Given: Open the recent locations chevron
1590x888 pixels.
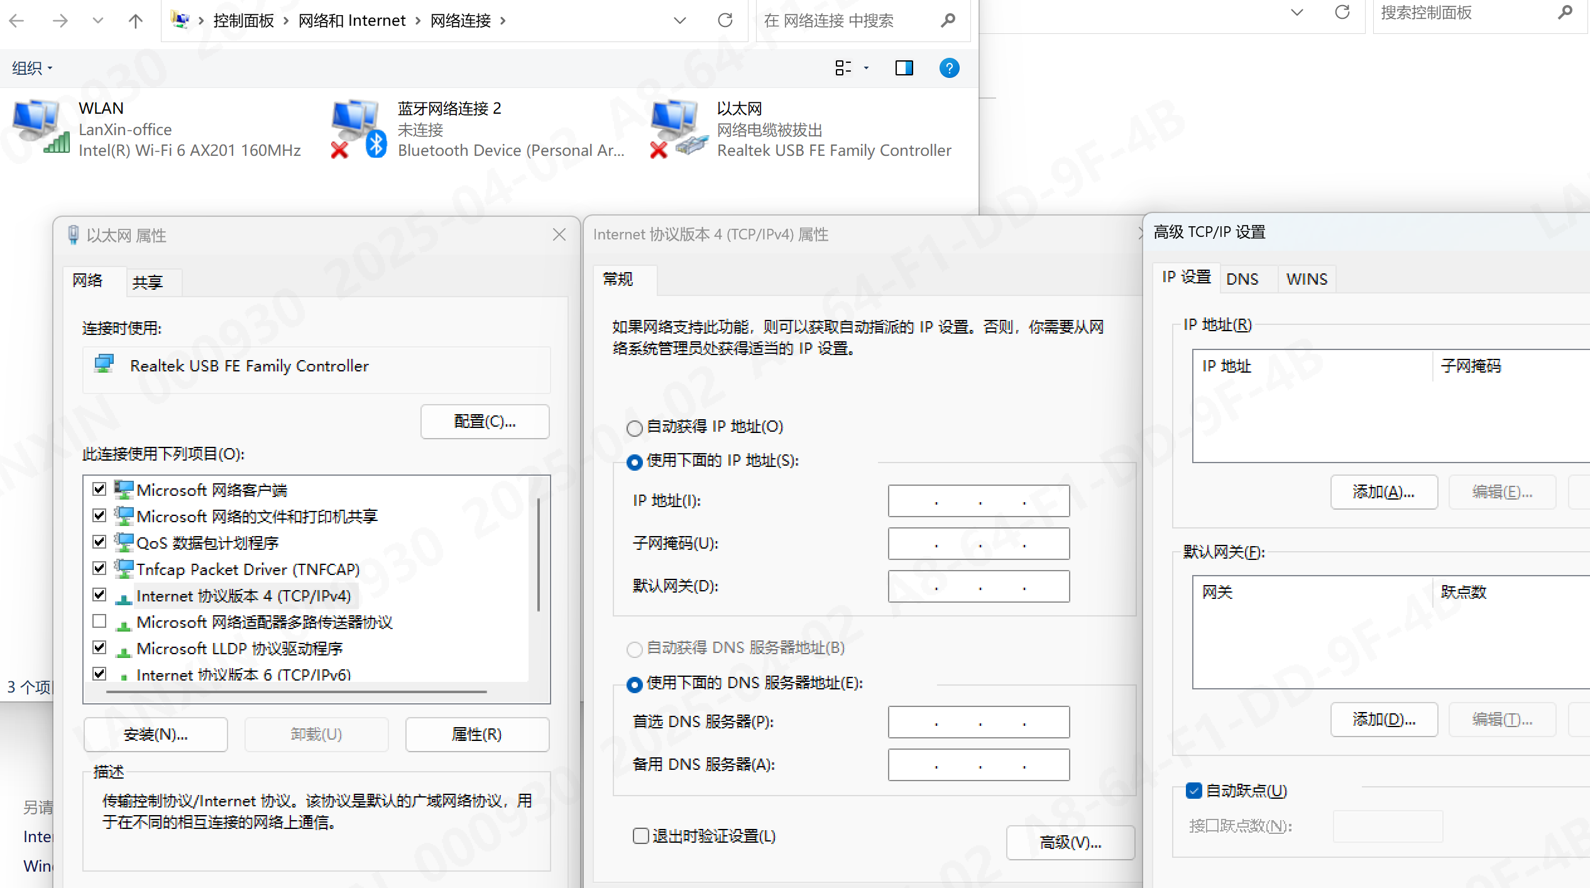Looking at the screenshot, I should (97, 21).
